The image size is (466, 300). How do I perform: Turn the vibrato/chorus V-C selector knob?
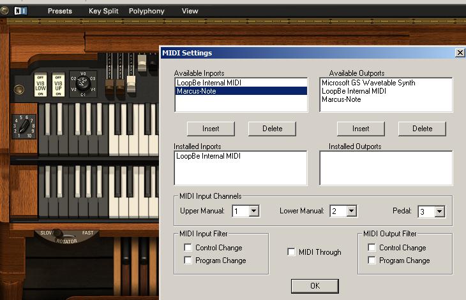coord(83,84)
